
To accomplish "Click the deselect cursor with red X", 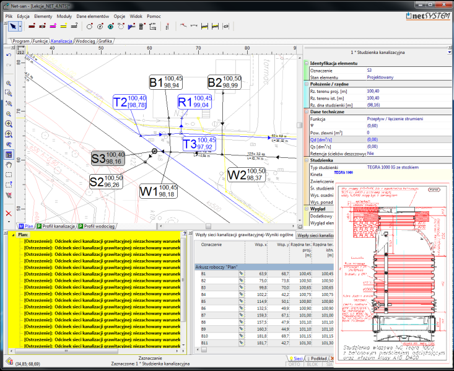I will point(9,196).
